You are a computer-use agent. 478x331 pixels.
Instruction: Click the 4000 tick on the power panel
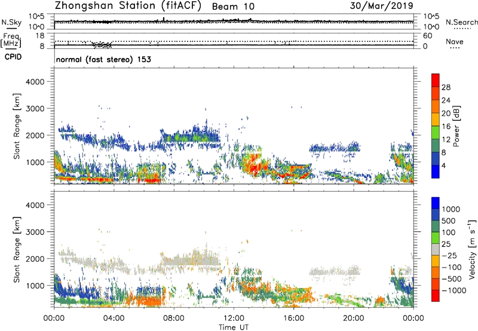pyautogui.click(x=35, y=82)
